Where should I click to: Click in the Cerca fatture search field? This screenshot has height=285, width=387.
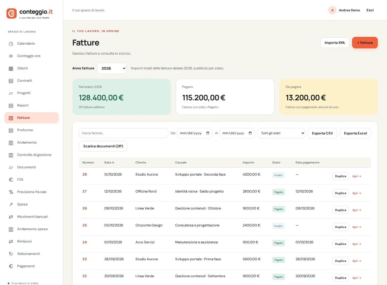pos(124,133)
